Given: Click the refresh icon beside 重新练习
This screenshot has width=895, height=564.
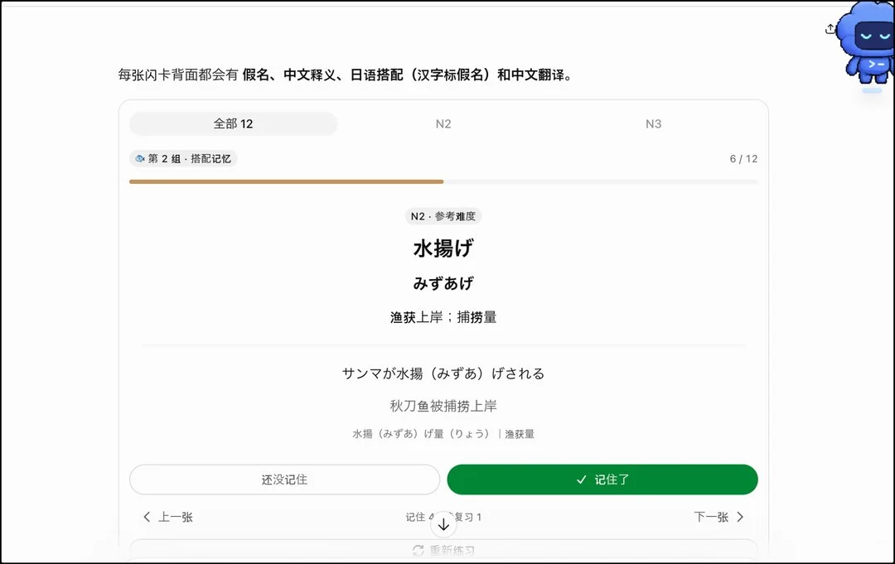Looking at the screenshot, I should (x=418, y=550).
